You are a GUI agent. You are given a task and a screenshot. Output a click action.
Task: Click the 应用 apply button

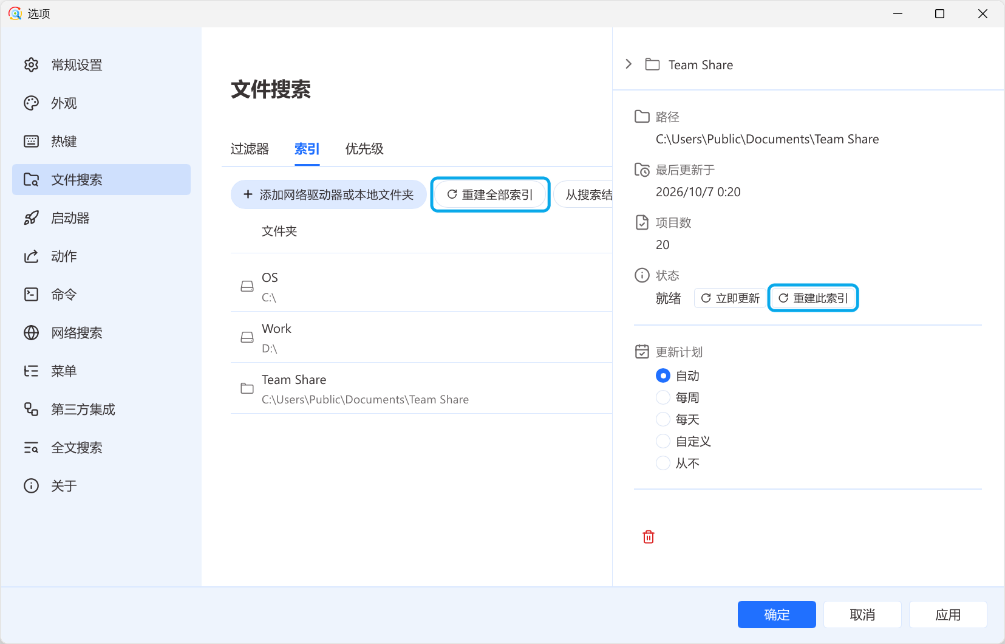point(948,615)
